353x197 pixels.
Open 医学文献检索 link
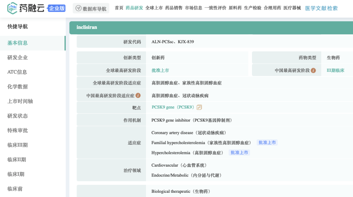coord(321,8)
